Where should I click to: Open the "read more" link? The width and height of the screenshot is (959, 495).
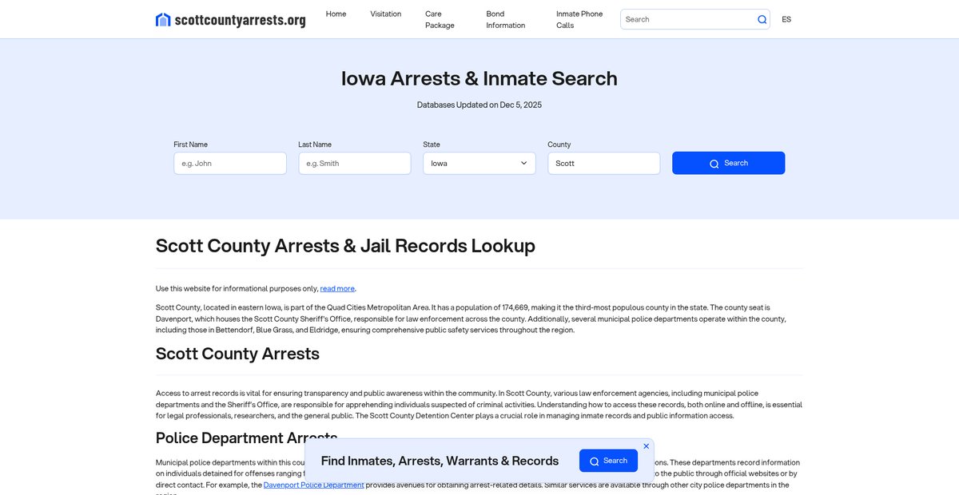tap(337, 288)
